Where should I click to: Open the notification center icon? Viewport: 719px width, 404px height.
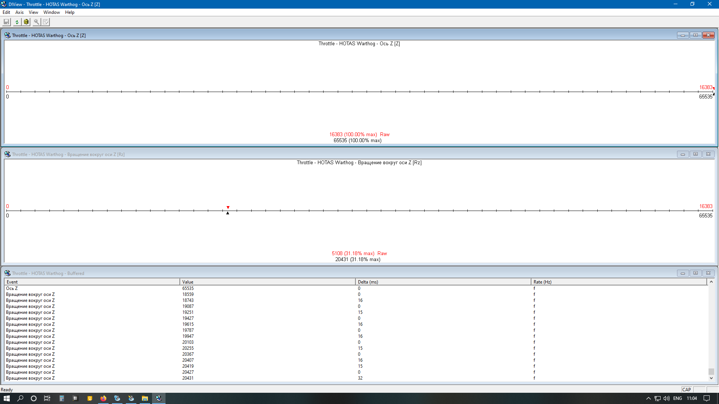click(707, 398)
